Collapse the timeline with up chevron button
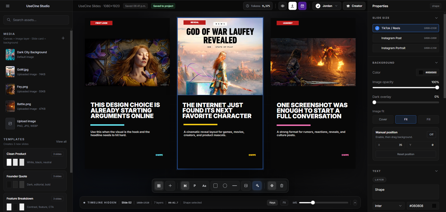This screenshot has height=212, width=446. tap(355, 203)
